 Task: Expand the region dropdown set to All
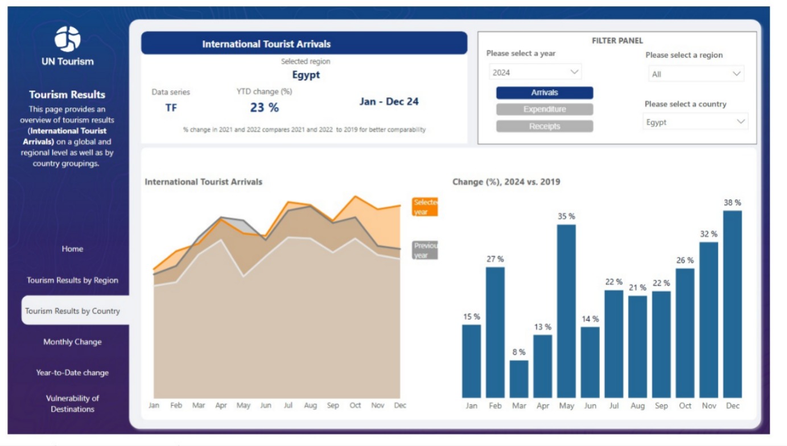696,74
